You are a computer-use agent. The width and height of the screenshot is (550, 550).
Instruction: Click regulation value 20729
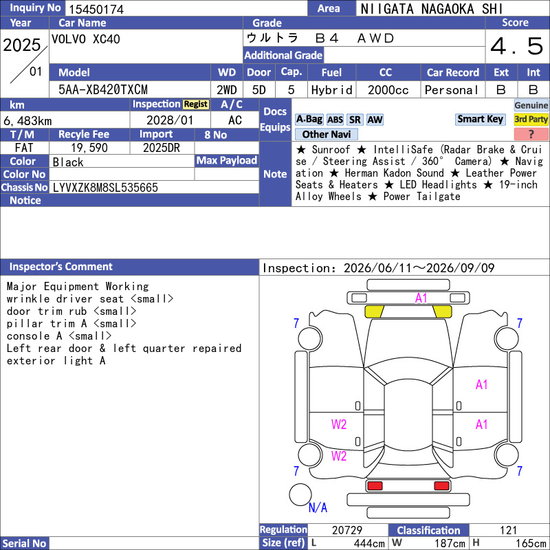(x=347, y=530)
